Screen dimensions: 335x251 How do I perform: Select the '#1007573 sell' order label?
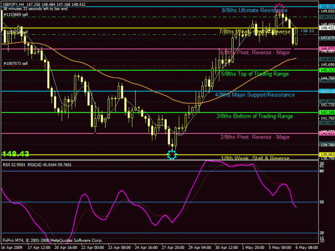(16, 63)
